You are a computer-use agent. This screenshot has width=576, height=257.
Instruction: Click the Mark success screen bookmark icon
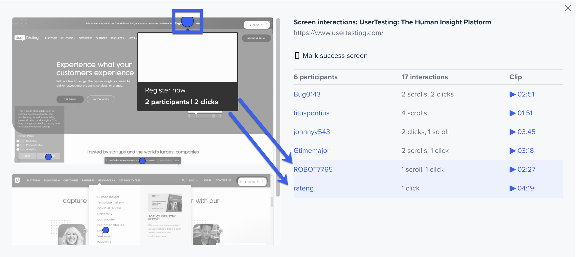pyautogui.click(x=297, y=55)
